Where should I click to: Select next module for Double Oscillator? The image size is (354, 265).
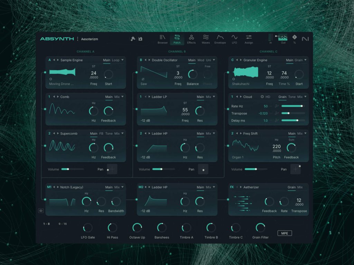point(149,60)
